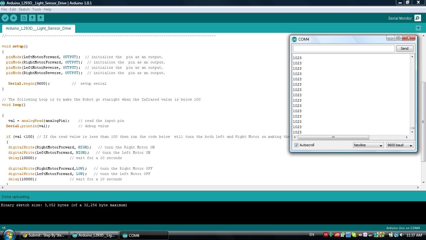Open Serial Monitor via magnifier icon
The width and height of the screenshot is (426, 240).
[x=418, y=18]
